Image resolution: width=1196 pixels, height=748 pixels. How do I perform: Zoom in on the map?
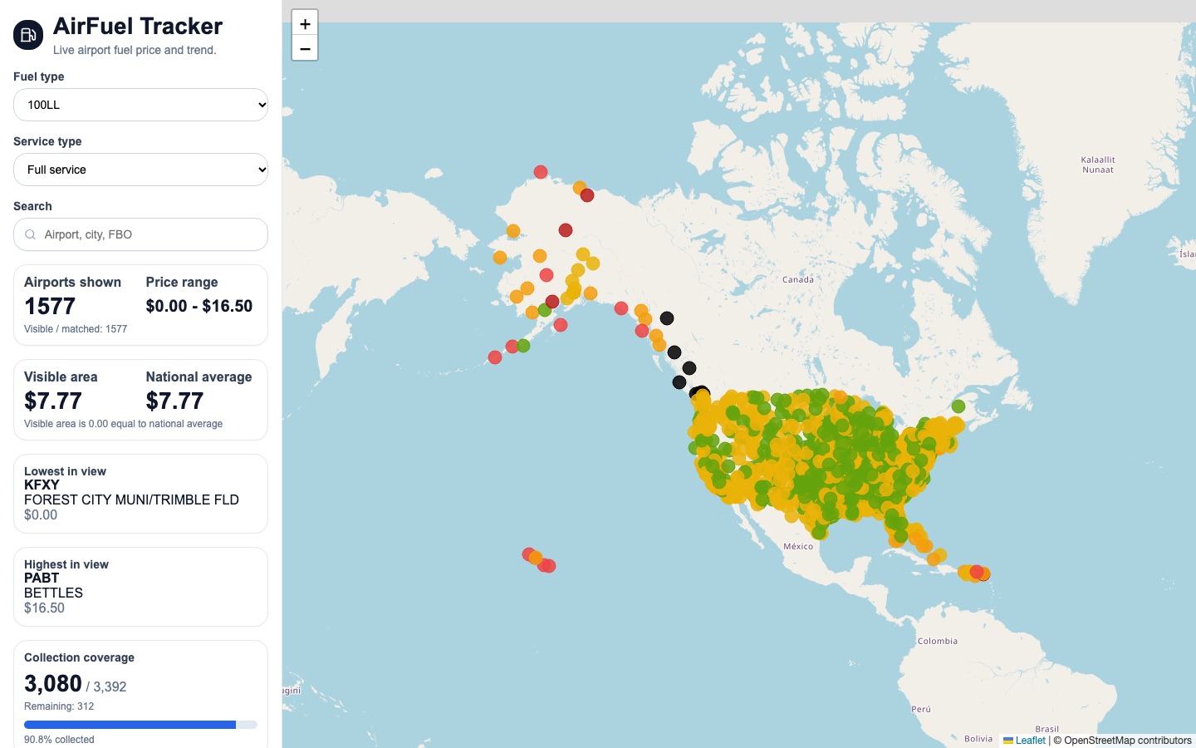[305, 23]
